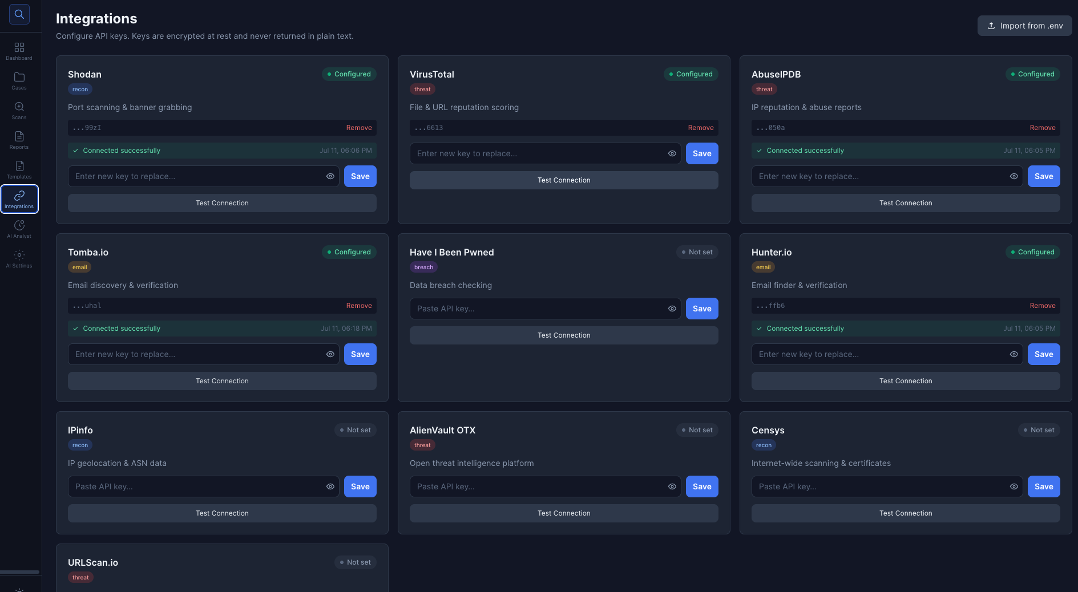Click Import from .env button
The image size is (1078, 592).
pyautogui.click(x=1024, y=26)
